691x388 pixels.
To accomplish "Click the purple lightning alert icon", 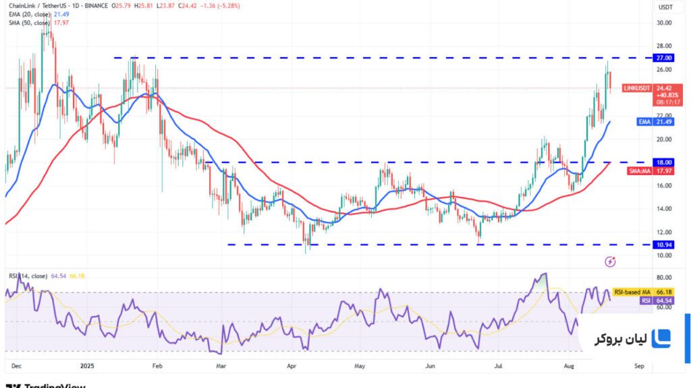I will [x=610, y=262].
